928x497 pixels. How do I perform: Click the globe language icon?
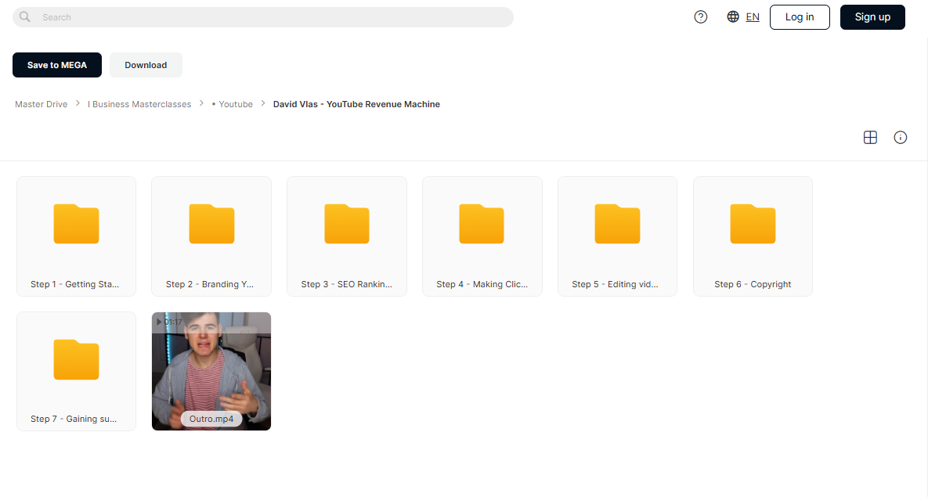point(733,17)
